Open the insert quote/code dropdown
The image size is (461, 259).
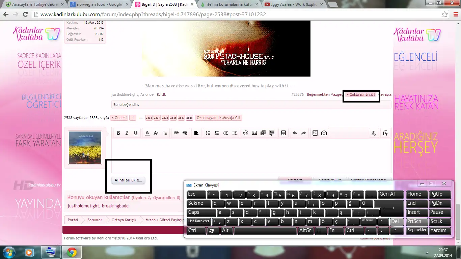point(272,133)
